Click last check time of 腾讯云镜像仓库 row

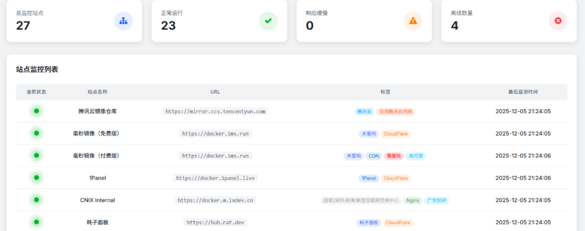coord(523,111)
